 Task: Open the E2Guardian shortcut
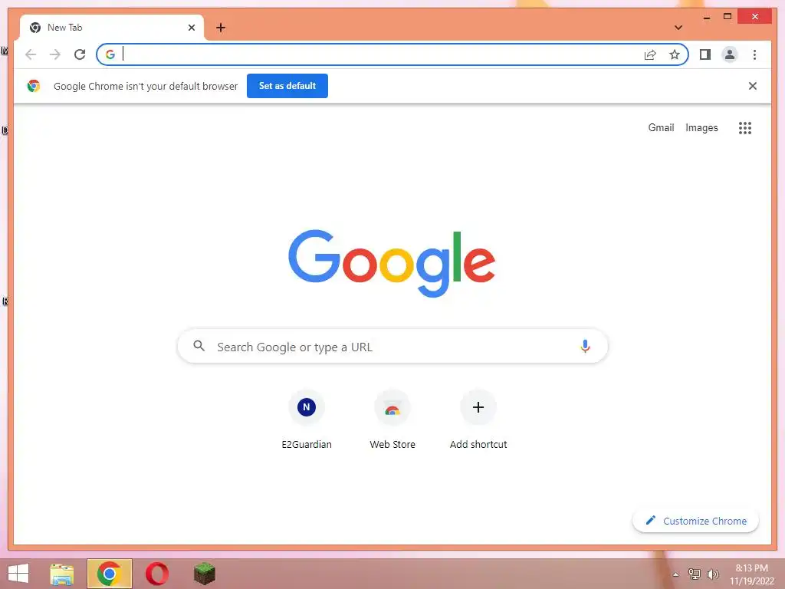[307, 420]
